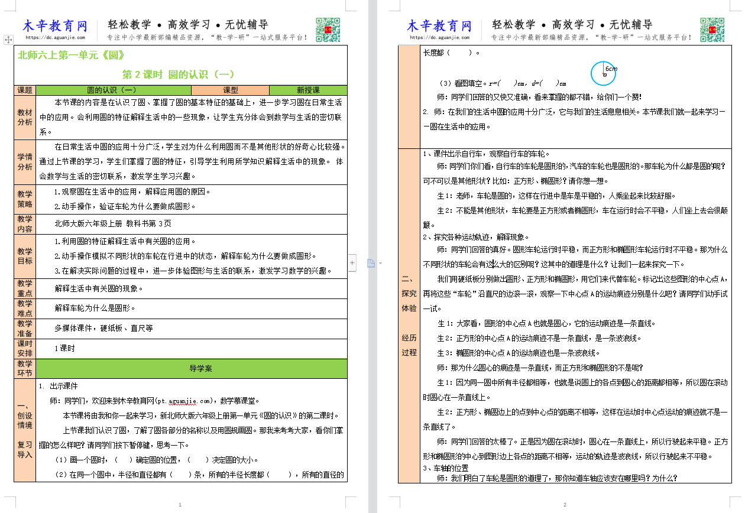The image size is (745, 513).
Task: Click the line 2.动手操作，验证车轮为什么要做成圆形。
Action: point(125,207)
